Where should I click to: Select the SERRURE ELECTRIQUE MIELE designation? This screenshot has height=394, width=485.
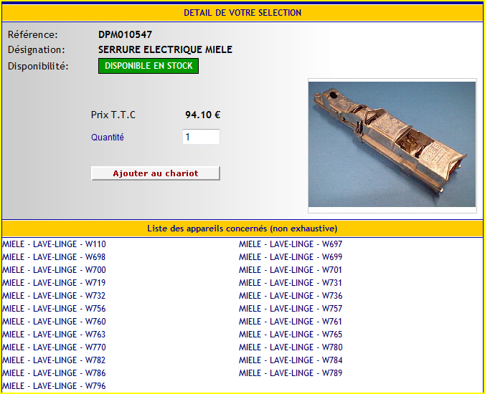coord(165,49)
